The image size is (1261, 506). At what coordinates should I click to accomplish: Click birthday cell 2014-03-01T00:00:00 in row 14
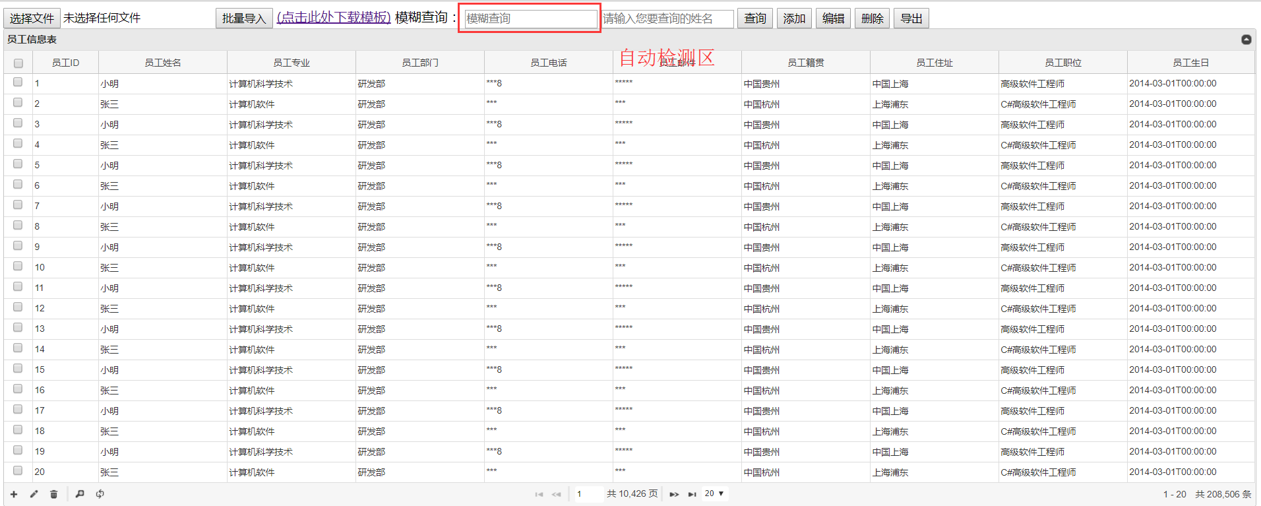click(x=1190, y=350)
